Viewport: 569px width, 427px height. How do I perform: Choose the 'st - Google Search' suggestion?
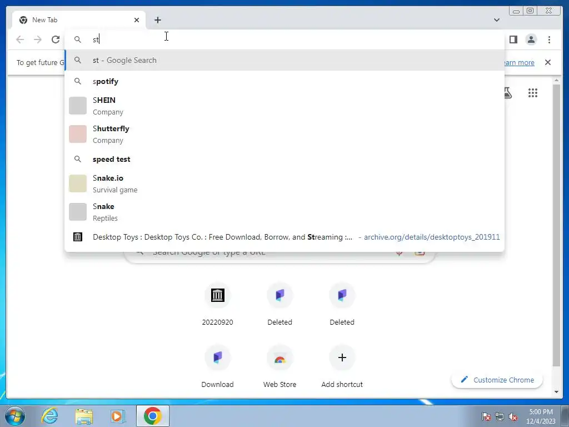284,60
